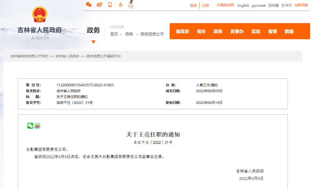
Task: Click the closing date 2022年6月9日
Action: tap(251, 178)
